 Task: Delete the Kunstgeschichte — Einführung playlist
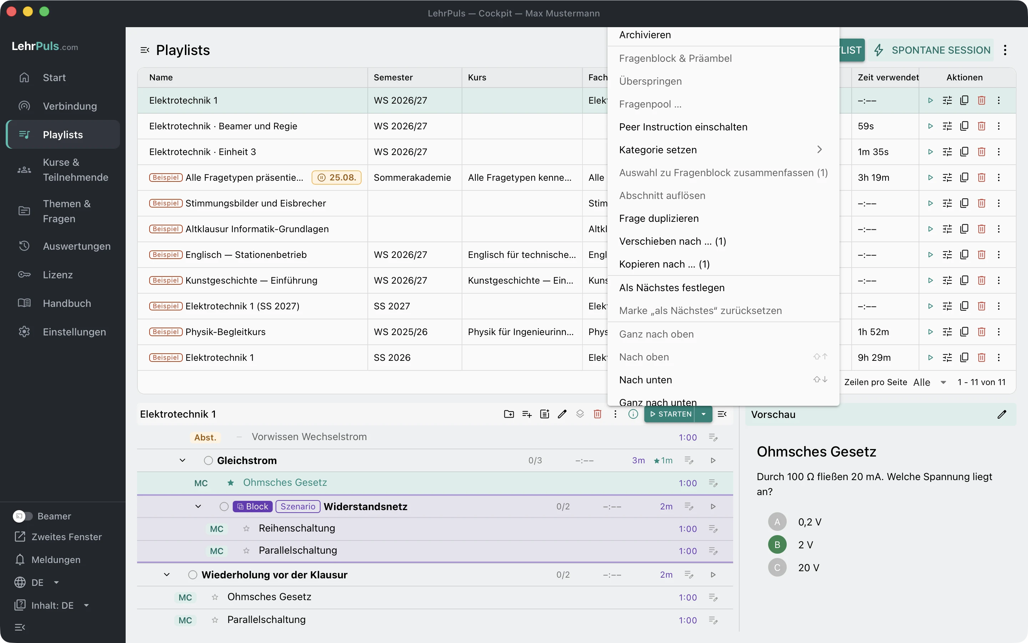coord(981,280)
